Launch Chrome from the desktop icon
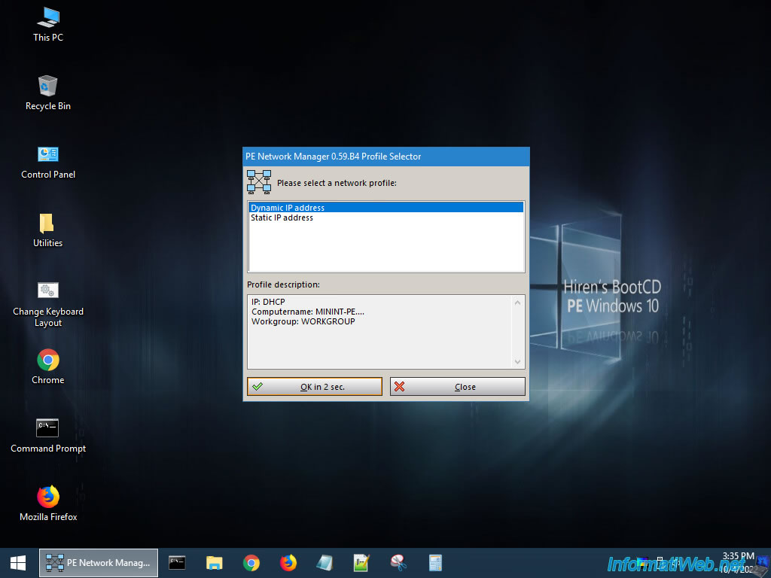The image size is (771, 578). pos(47,367)
